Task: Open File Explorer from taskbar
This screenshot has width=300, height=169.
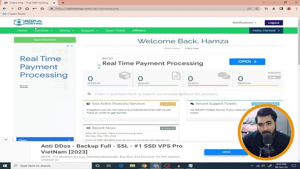Action: pos(132,166)
